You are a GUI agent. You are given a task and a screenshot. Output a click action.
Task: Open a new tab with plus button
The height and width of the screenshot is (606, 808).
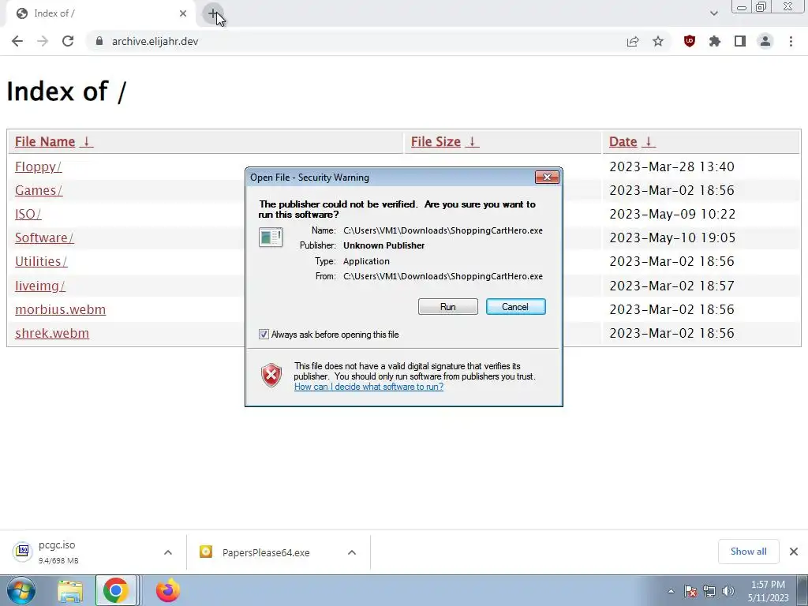point(213,14)
